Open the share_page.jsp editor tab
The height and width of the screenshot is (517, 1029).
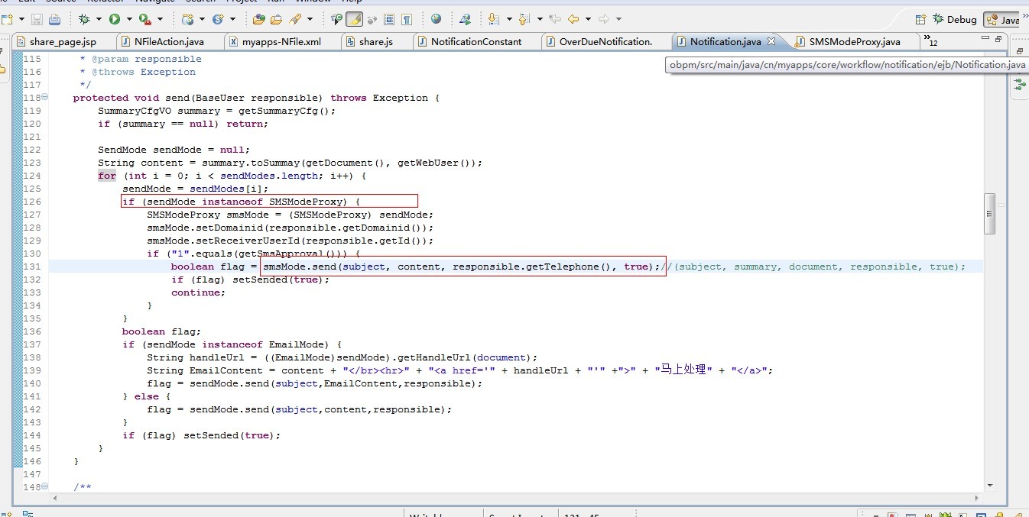(x=63, y=41)
